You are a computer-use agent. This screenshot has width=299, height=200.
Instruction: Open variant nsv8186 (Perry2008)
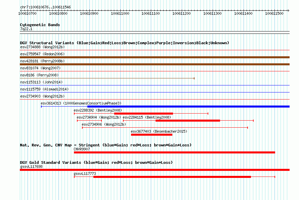(x=39, y=75)
